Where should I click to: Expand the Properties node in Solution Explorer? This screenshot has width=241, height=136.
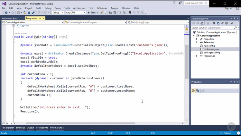point(197,39)
